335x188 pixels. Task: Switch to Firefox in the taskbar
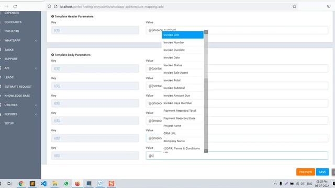point(77,183)
